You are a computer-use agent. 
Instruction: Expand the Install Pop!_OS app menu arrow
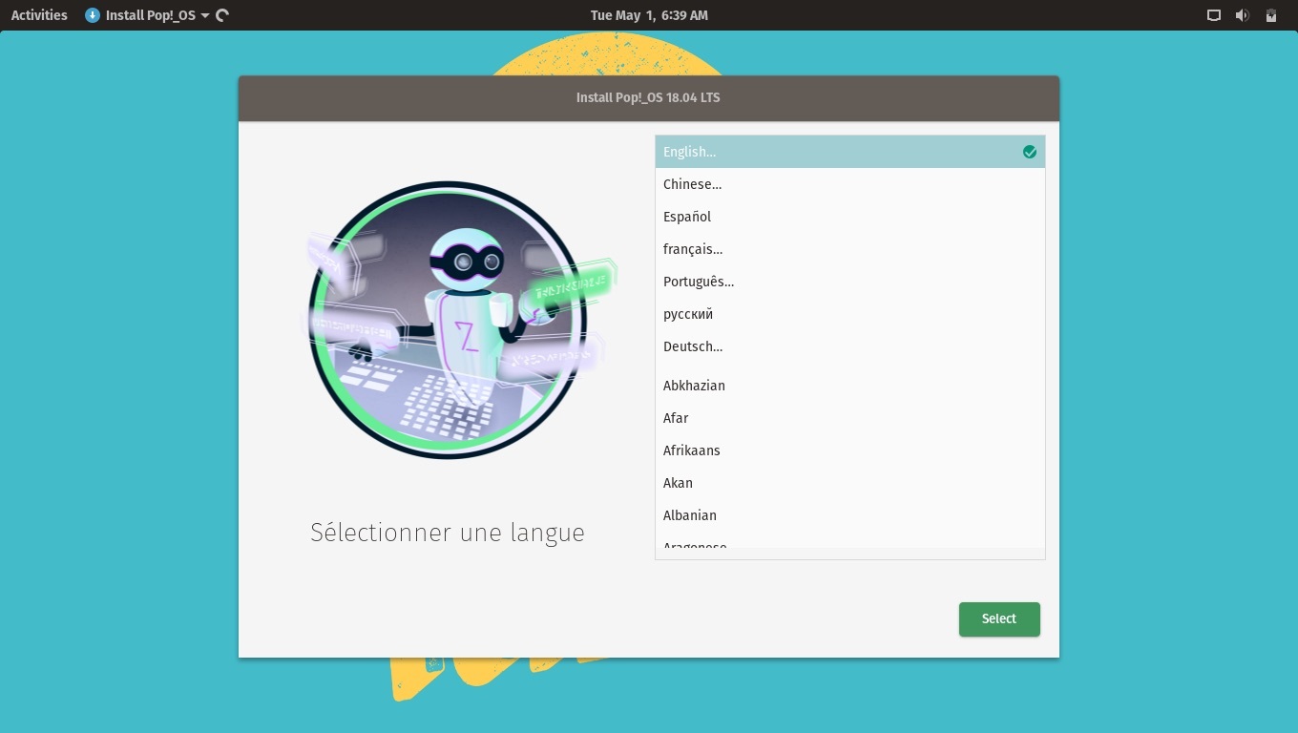point(205,16)
